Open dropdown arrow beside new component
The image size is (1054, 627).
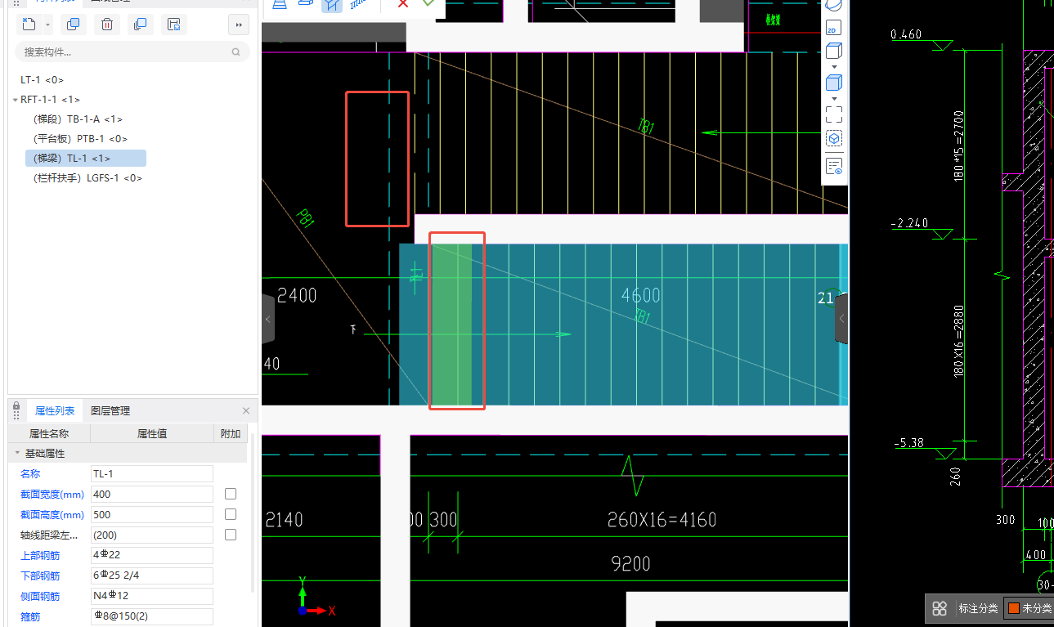pos(47,25)
